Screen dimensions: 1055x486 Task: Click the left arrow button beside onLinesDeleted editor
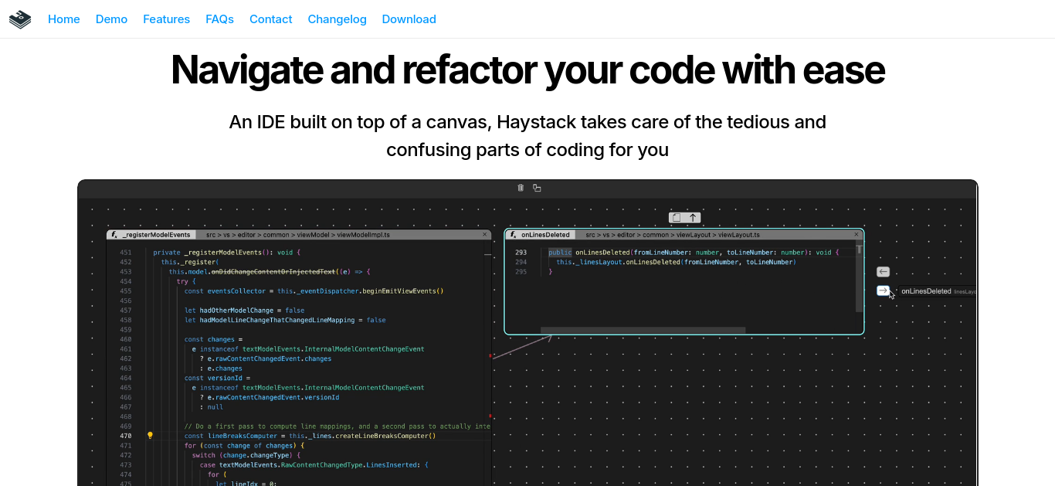pos(884,272)
